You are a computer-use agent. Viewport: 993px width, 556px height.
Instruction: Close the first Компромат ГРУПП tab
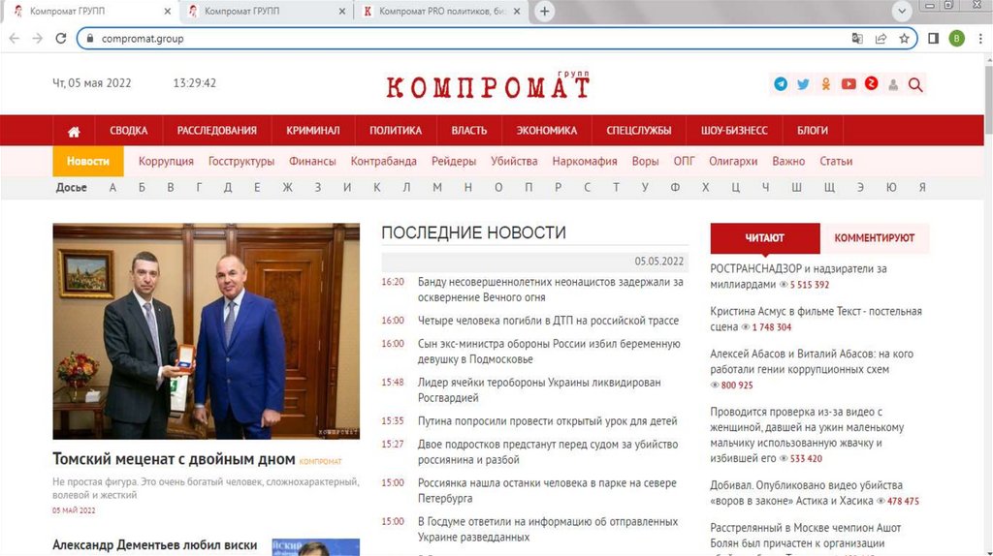point(167,12)
